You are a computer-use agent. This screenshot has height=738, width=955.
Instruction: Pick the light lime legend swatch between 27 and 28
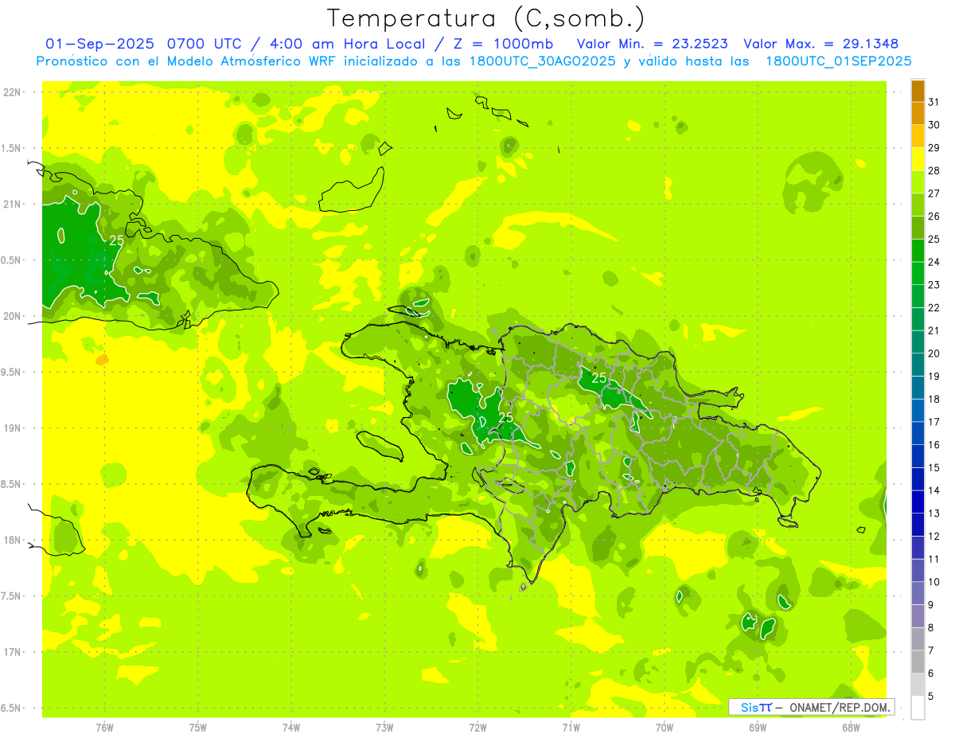tap(918, 182)
